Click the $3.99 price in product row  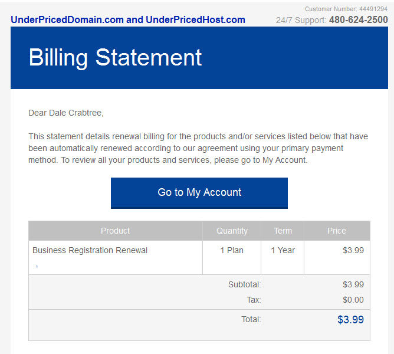click(x=353, y=250)
